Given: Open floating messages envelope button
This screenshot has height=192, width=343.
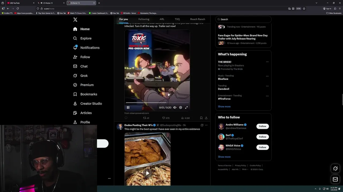Looking at the screenshot, I should (335, 179).
